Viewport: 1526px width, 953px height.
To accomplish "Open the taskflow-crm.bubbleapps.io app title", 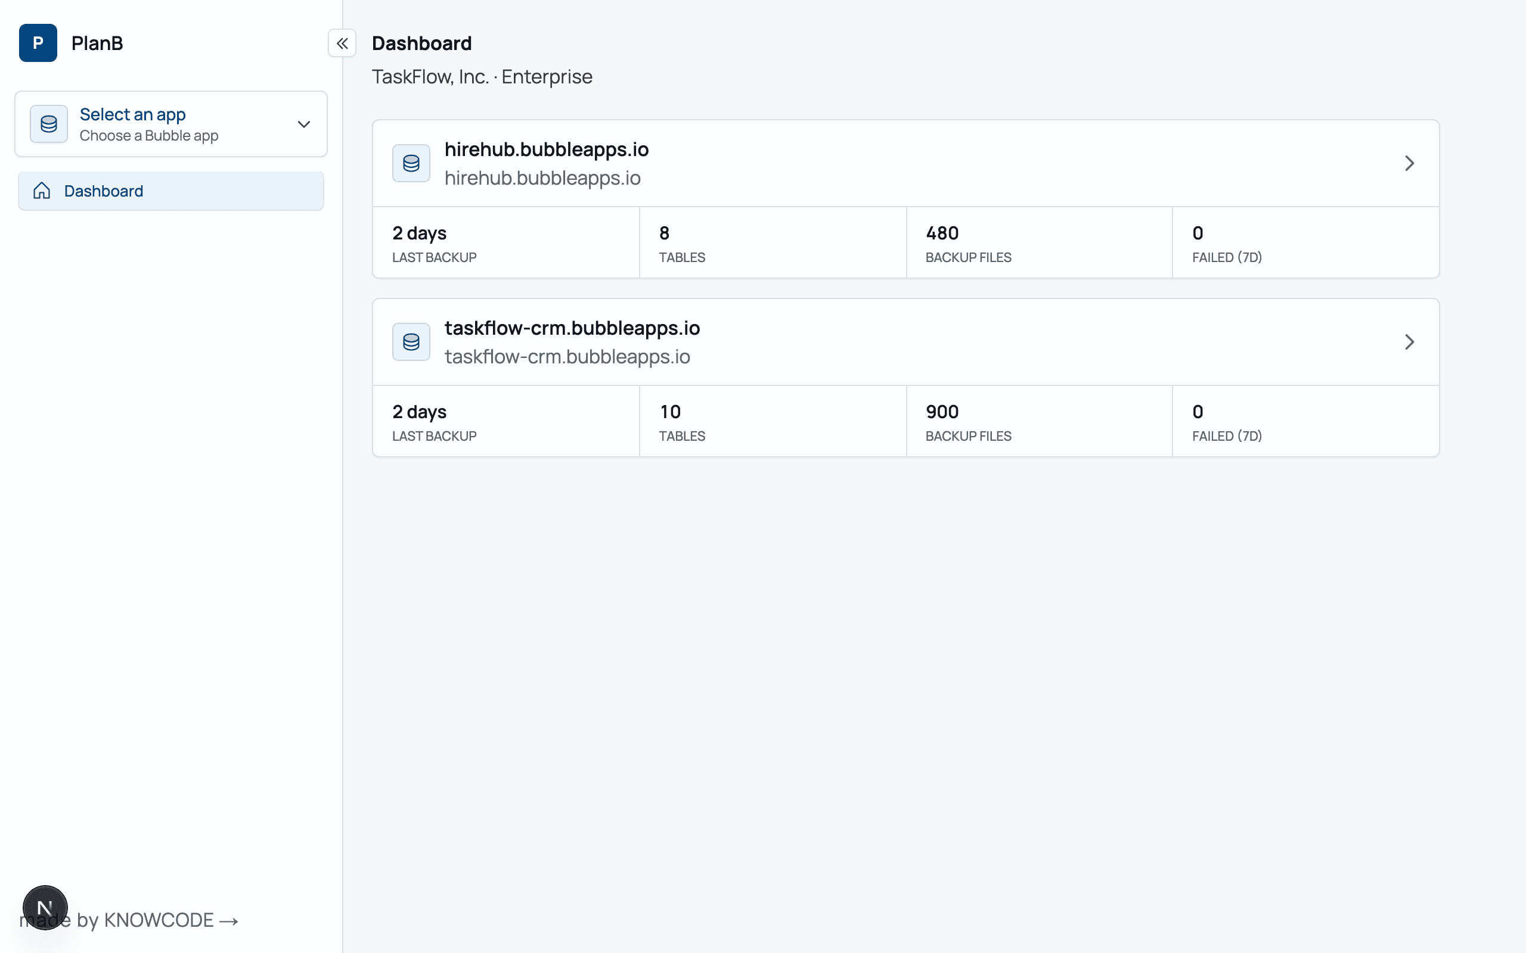I will click(x=572, y=328).
